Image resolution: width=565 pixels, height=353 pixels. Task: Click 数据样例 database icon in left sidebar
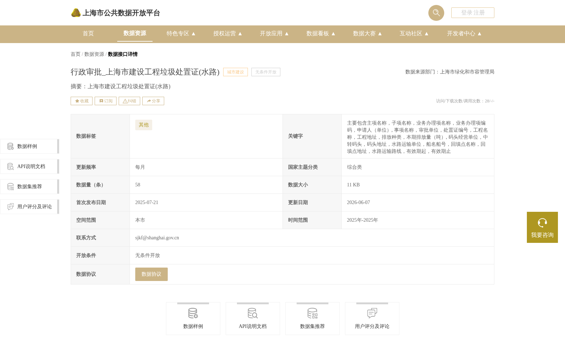tap(11, 146)
